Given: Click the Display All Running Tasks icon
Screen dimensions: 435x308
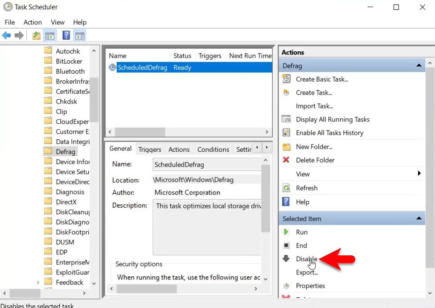Looking at the screenshot, I should coord(286,119).
